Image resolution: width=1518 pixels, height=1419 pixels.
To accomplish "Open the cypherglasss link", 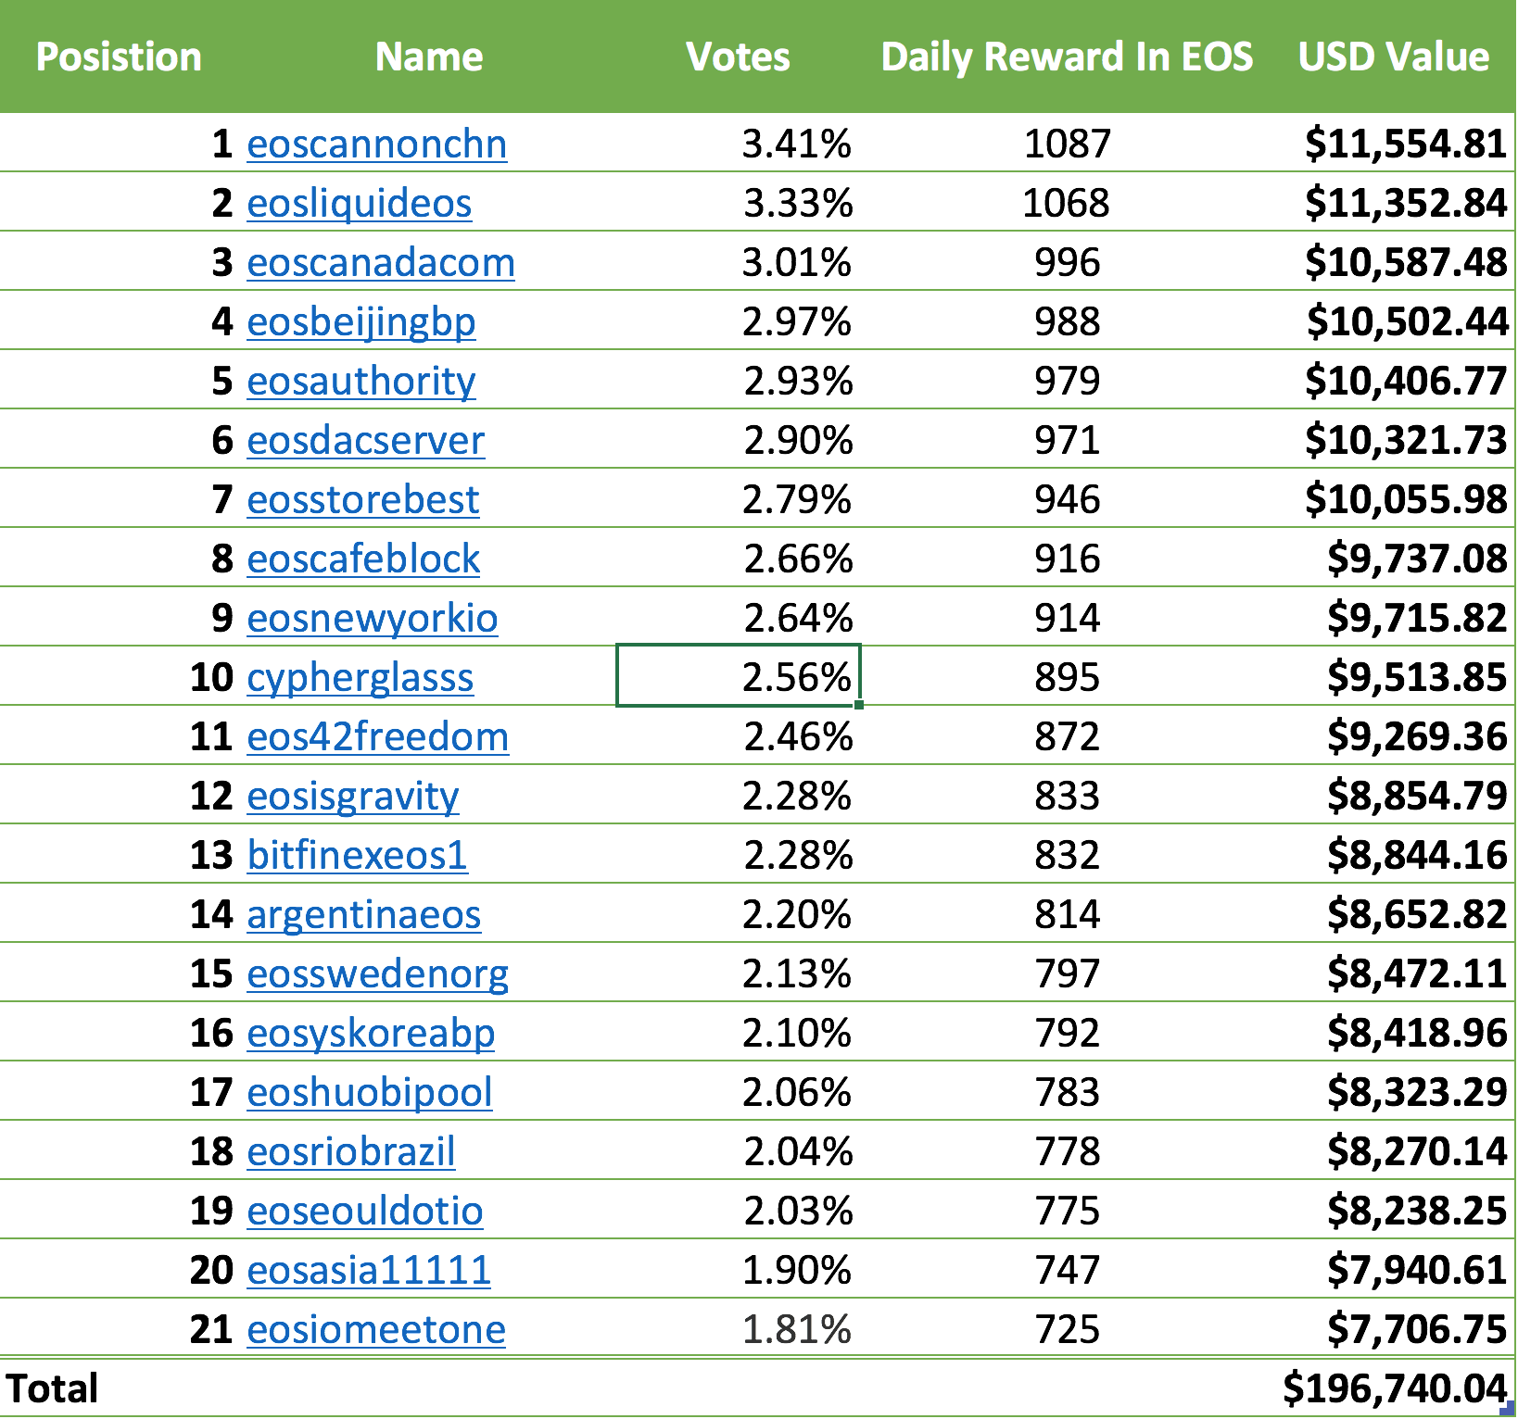I will pyautogui.click(x=360, y=678).
